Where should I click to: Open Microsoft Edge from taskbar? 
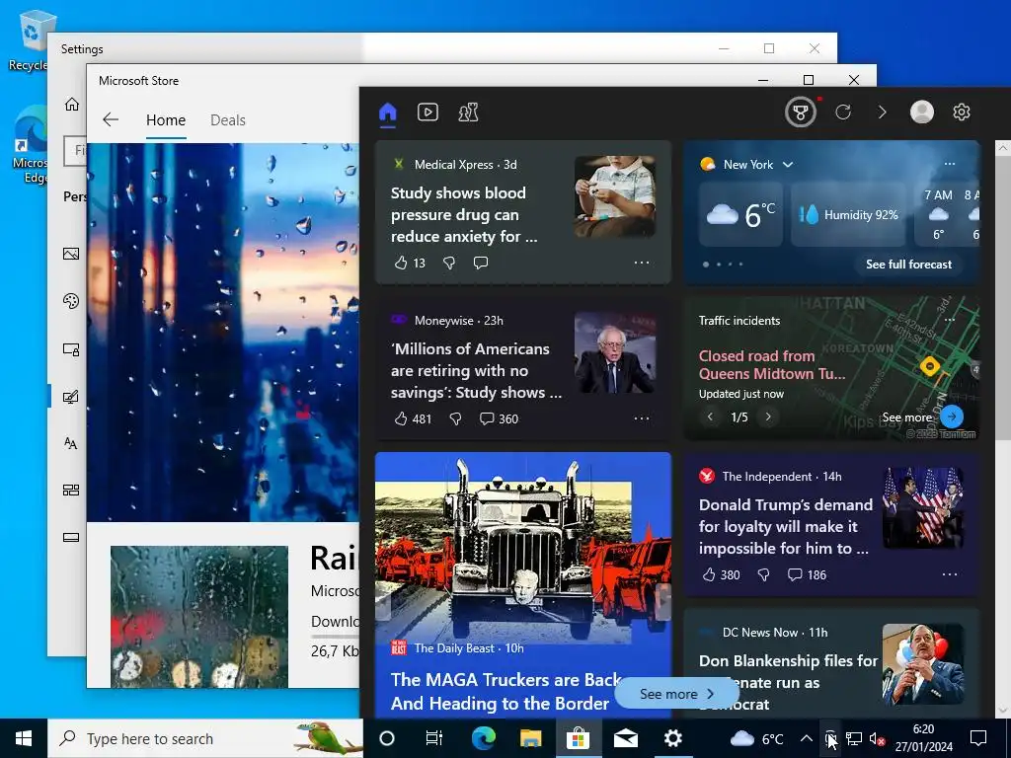483,738
